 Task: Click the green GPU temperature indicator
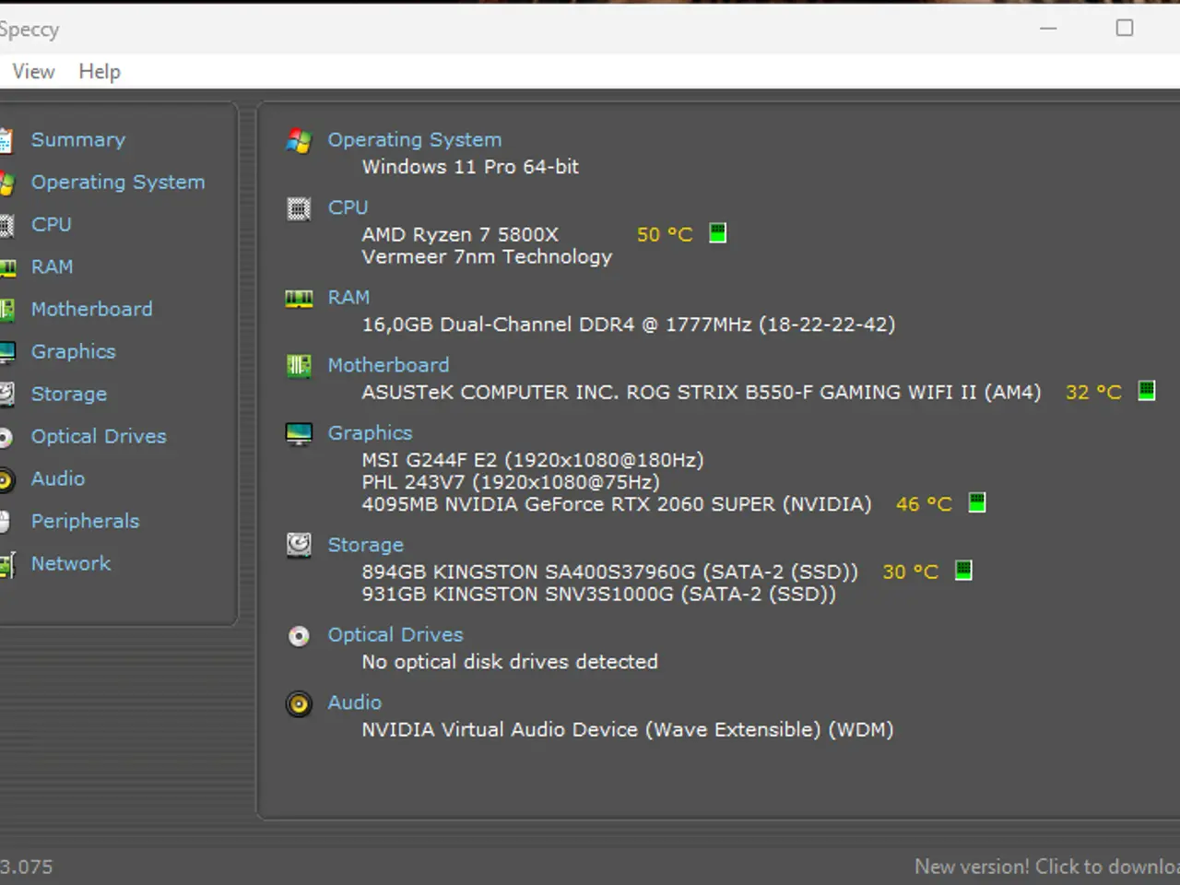(977, 503)
